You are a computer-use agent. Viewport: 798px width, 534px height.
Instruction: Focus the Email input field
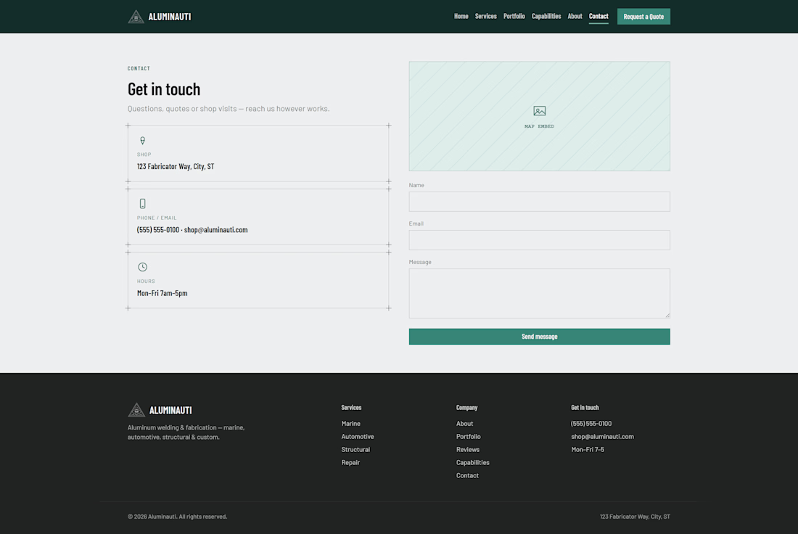point(540,239)
